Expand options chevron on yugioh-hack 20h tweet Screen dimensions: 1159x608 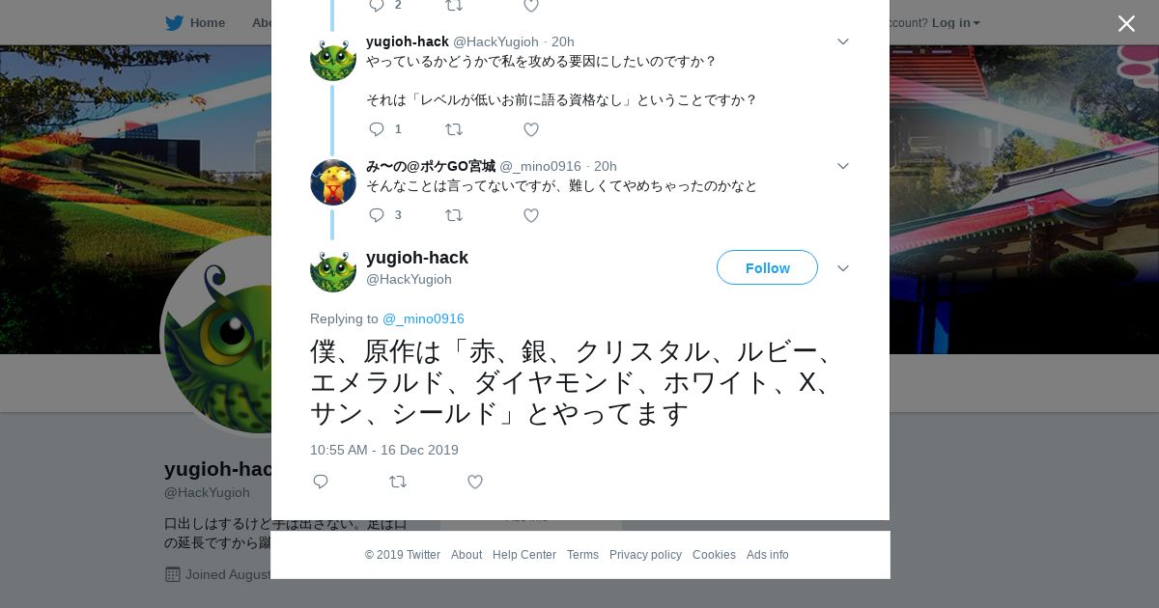[843, 41]
